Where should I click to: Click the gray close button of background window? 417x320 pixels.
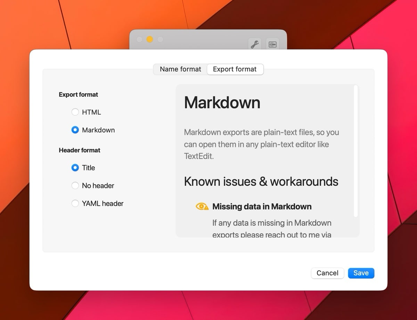[139, 40]
